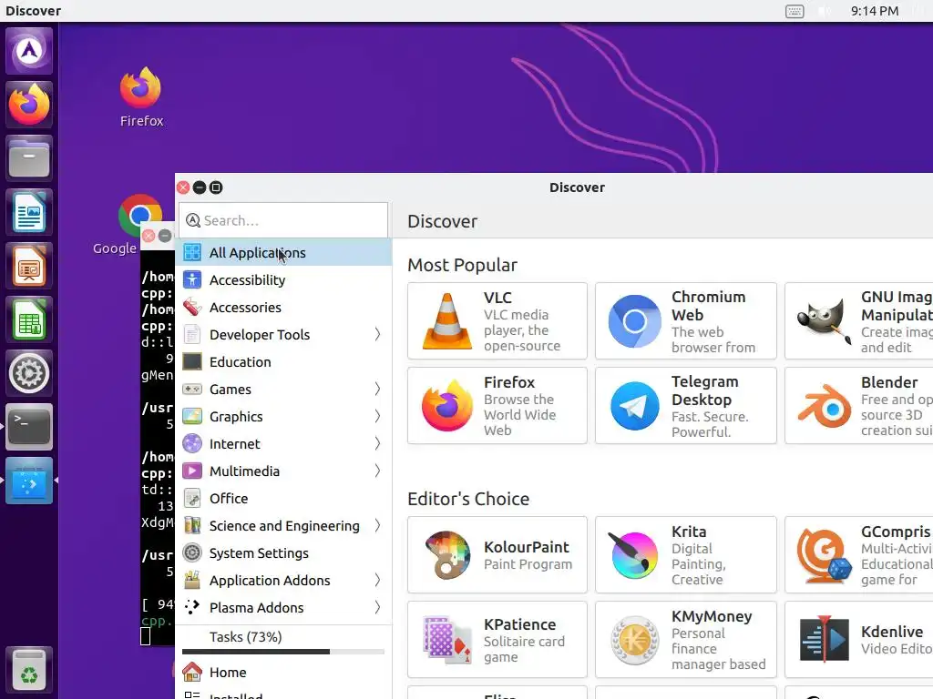
Task: Open the clock showing 9:14 PM
Action: [874, 11]
